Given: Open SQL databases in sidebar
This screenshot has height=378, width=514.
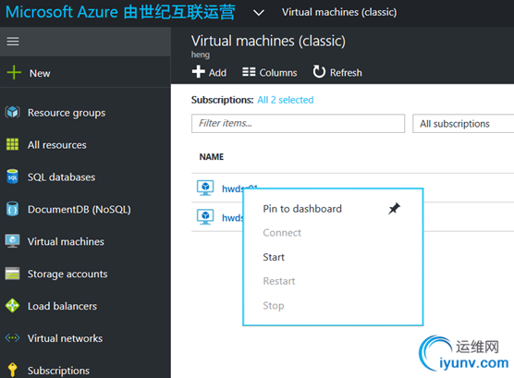Looking at the screenshot, I should coord(61,177).
